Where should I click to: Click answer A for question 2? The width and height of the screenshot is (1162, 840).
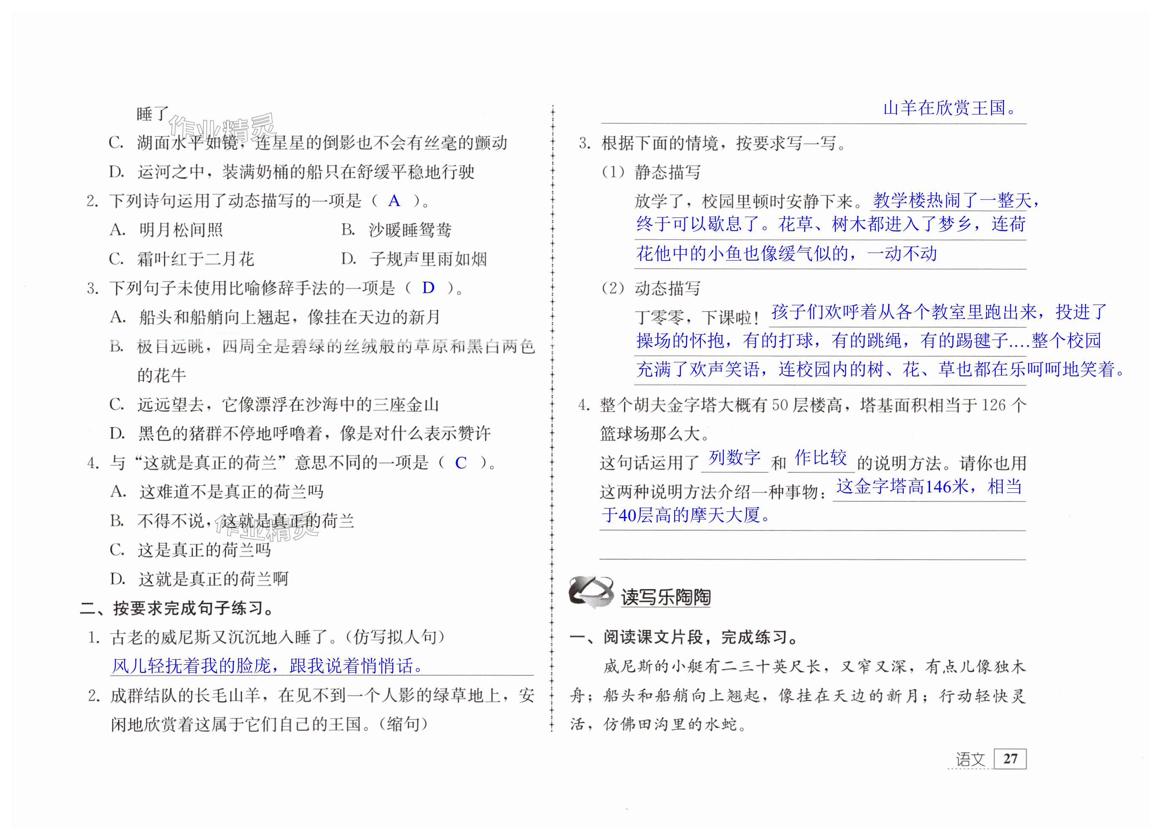394,201
